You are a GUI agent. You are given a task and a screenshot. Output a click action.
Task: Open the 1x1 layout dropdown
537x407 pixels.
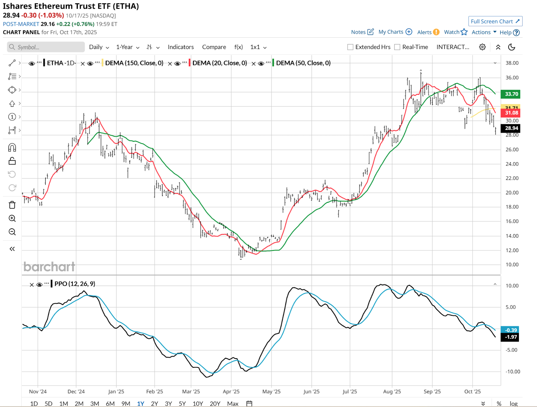coord(258,47)
